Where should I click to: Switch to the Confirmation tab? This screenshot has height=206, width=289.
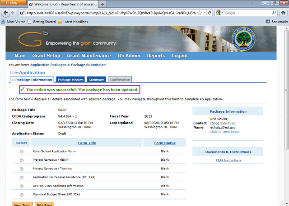point(120,80)
